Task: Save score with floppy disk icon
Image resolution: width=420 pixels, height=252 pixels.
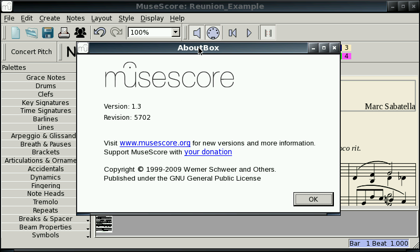Action: pos(48,33)
